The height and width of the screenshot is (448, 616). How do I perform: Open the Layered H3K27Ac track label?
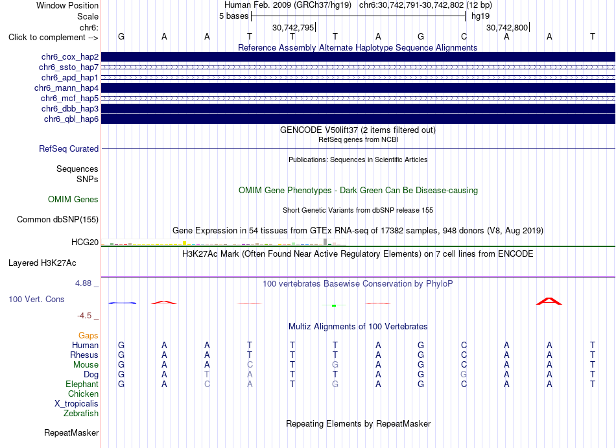click(x=42, y=263)
